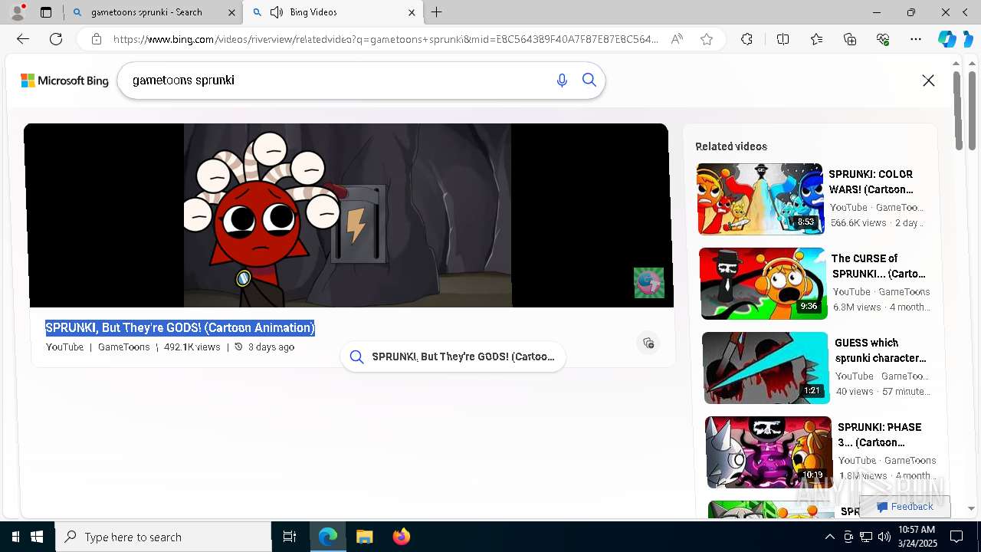Open the Favorites list icon
Image resolution: width=981 pixels, height=552 pixels.
pos(816,39)
